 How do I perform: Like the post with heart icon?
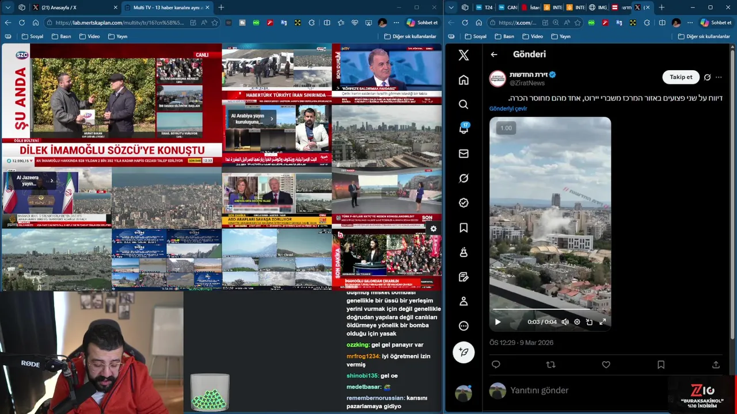(606, 365)
